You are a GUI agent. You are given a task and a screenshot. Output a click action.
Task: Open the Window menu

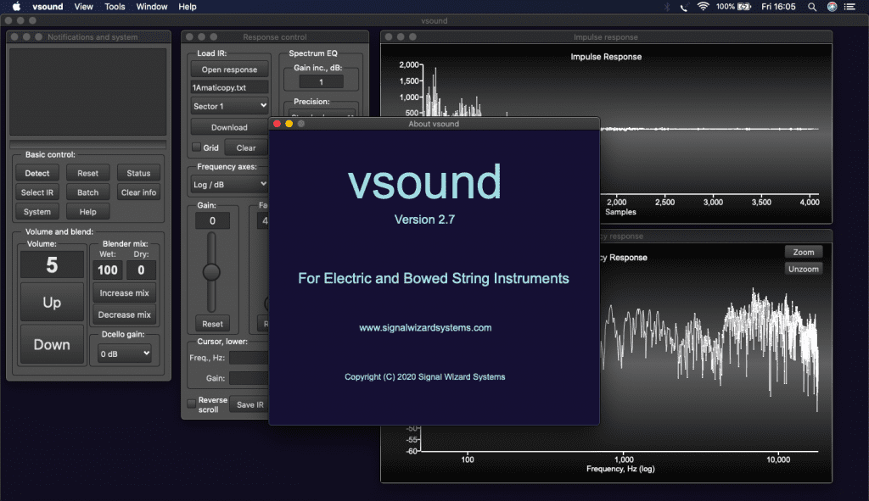tap(152, 7)
